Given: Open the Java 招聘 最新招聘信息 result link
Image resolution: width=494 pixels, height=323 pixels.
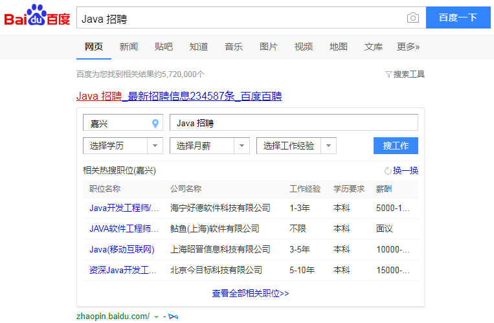Looking at the screenshot, I should pos(179,96).
